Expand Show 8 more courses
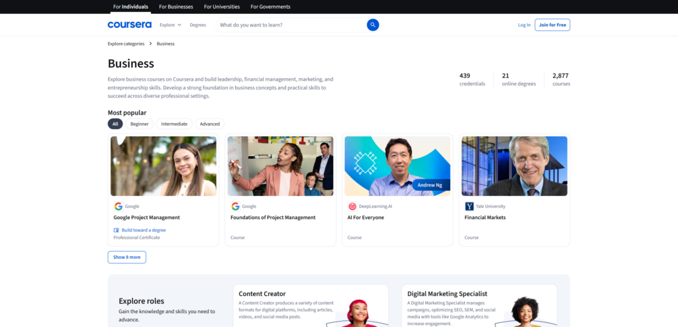678x327 pixels. (x=126, y=257)
